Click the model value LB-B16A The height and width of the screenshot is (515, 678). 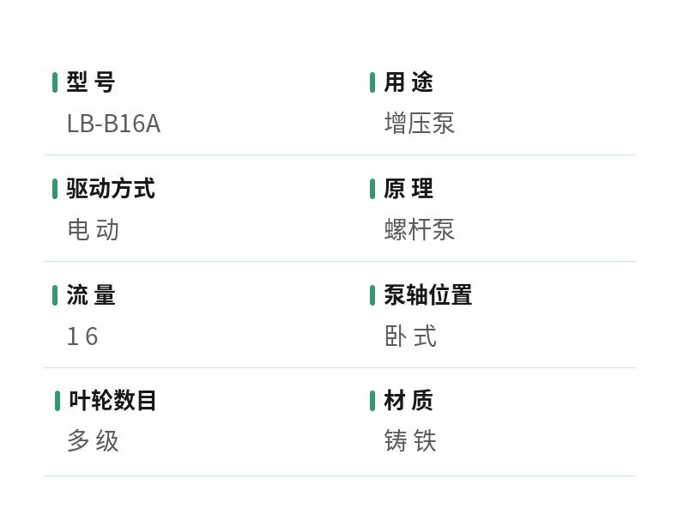(x=113, y=124)
